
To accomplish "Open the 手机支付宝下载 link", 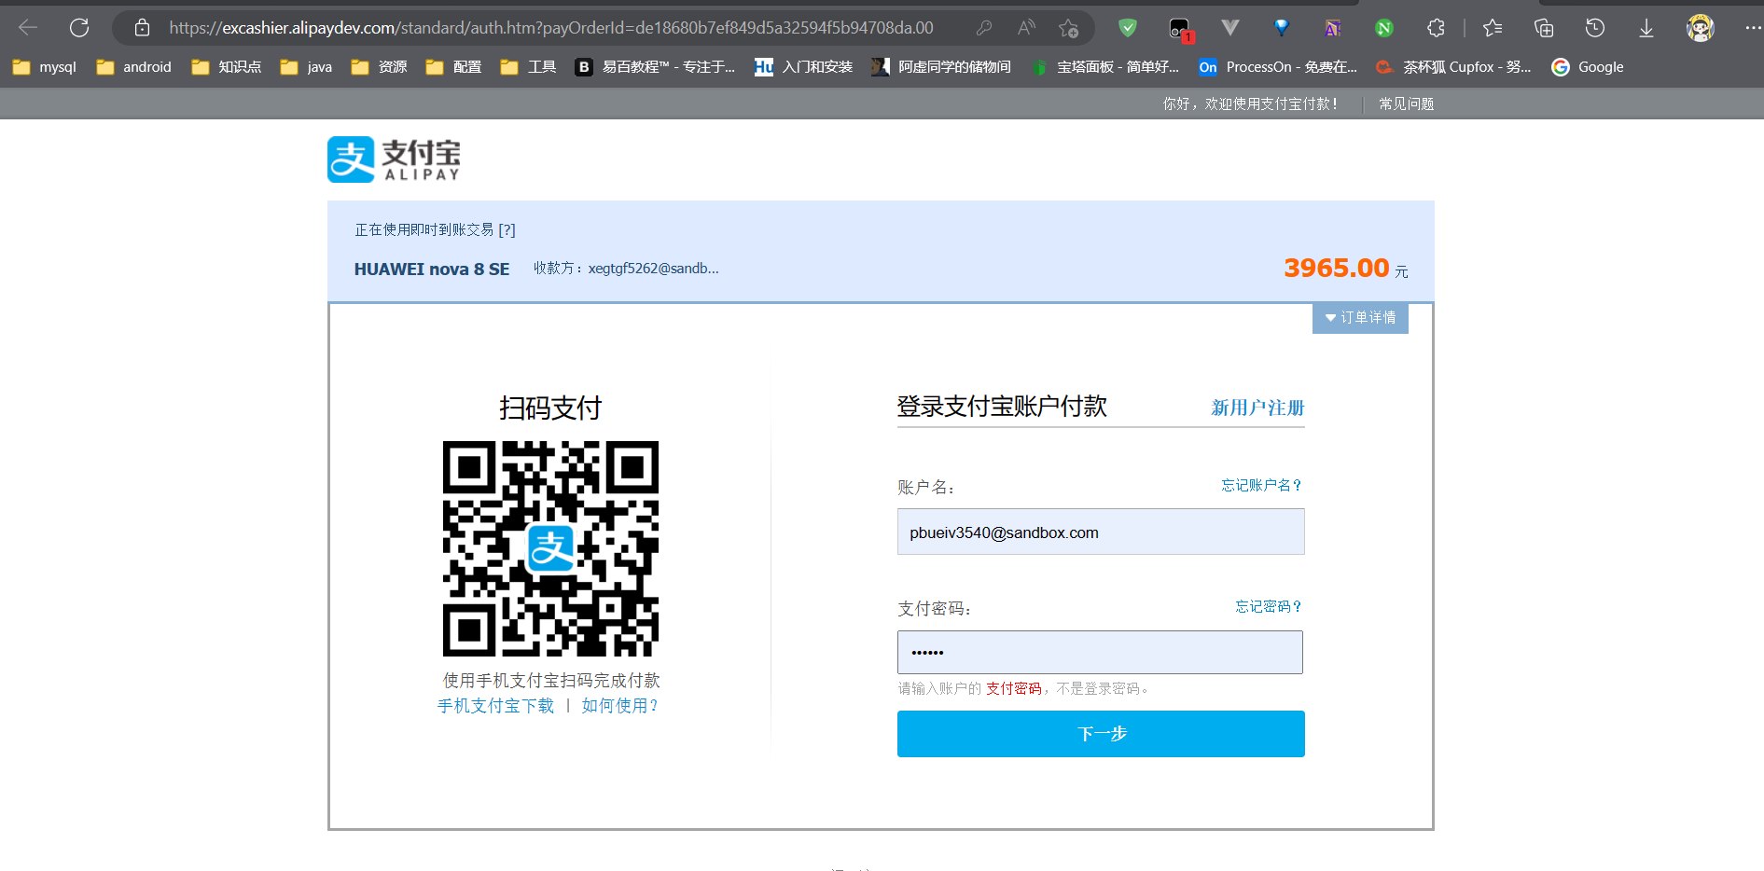I will click(x=496, y=706).
